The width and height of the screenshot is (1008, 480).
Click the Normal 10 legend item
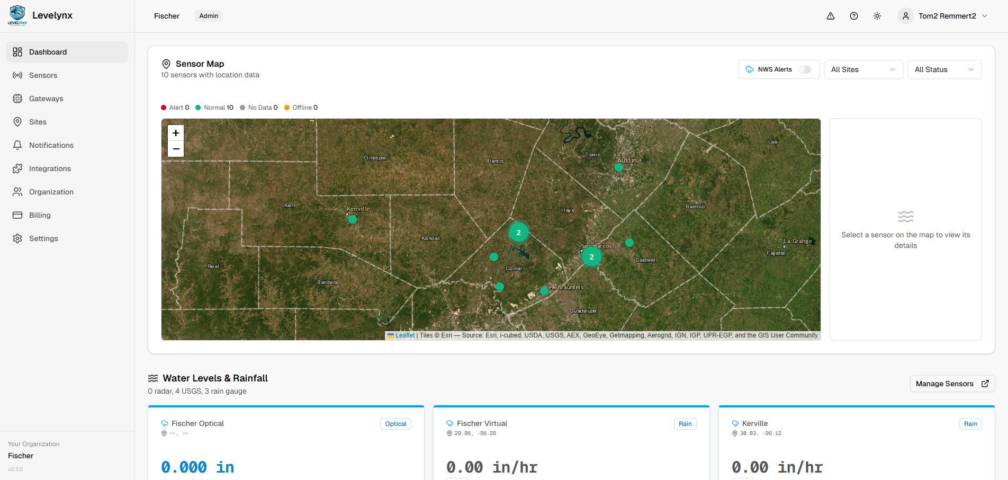click(214, 108)
